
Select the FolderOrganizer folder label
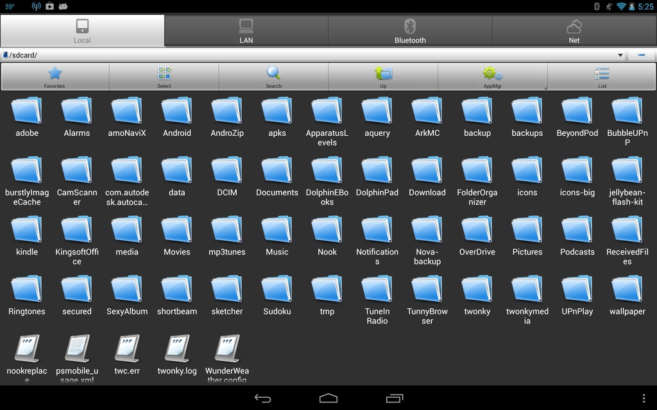pos(477,197)
